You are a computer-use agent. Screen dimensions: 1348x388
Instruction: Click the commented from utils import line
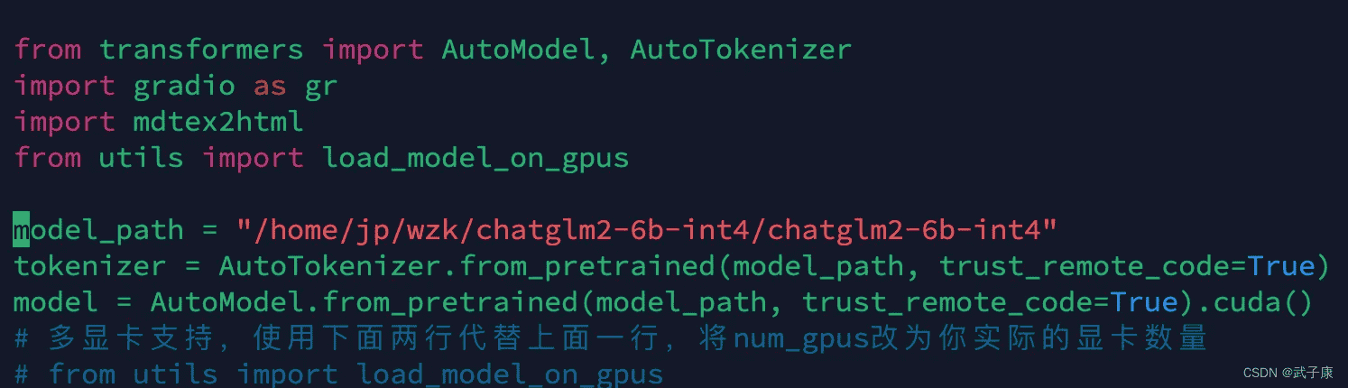pos(338,374)
